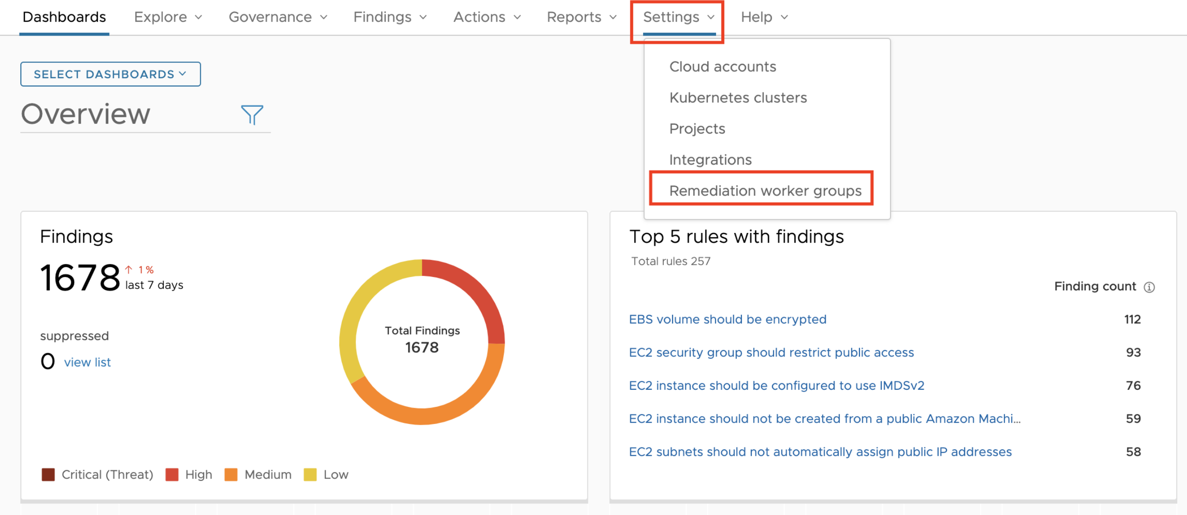Screen dimensions: 1187x515
Task: Switch to the Dashboards tab
Action: 64,17
